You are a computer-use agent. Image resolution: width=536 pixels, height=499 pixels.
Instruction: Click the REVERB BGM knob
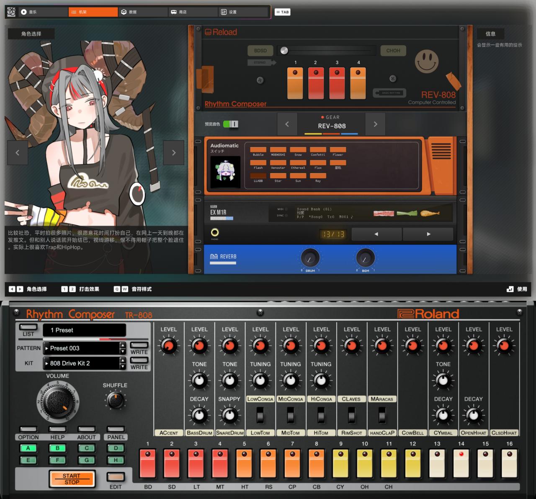point(365,259)
